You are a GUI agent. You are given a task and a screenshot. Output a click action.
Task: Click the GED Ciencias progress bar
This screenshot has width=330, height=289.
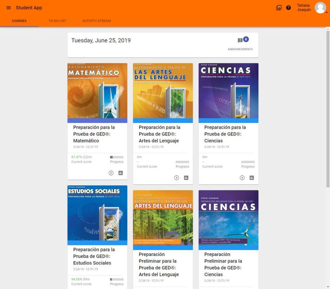(248, 162)
